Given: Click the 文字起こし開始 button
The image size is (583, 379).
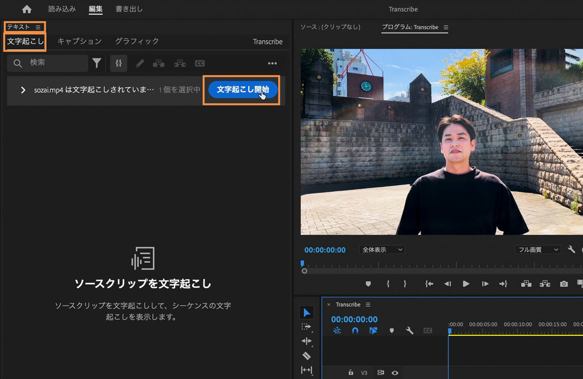Looking at the screenshot, I should [x=243, y=89].
